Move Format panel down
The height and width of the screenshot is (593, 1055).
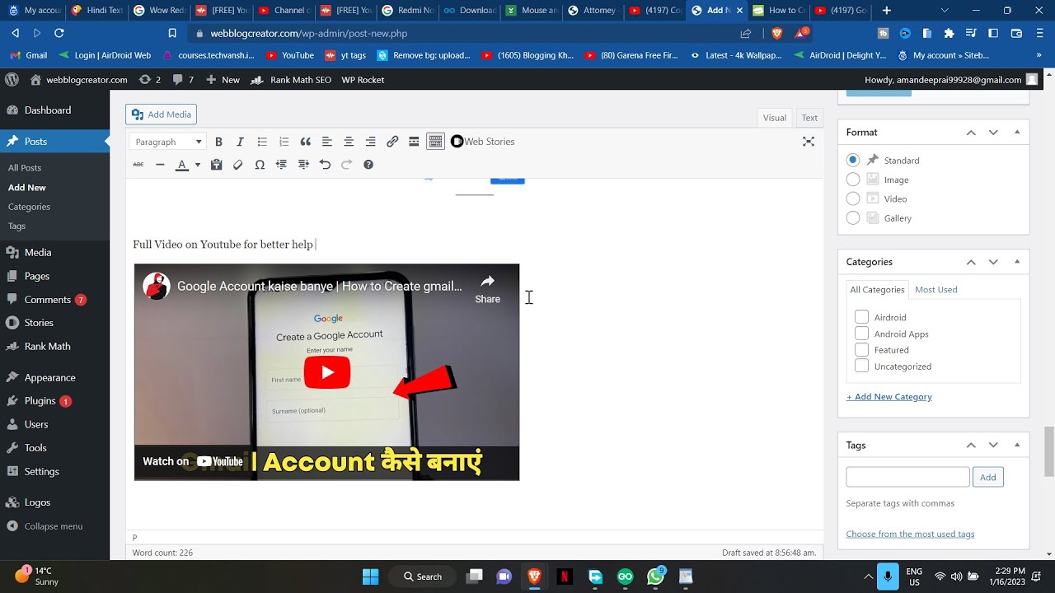[x=993, y=132]
